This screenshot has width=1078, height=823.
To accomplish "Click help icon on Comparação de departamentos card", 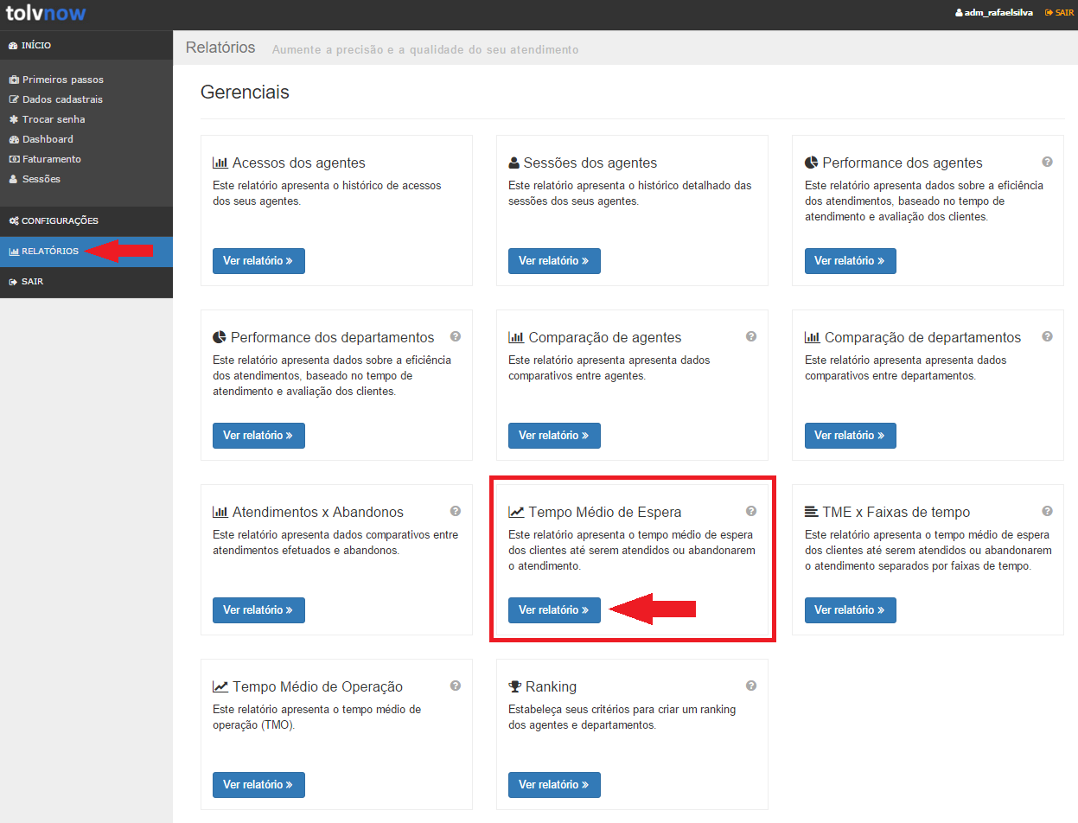I will pos(1047,336).
